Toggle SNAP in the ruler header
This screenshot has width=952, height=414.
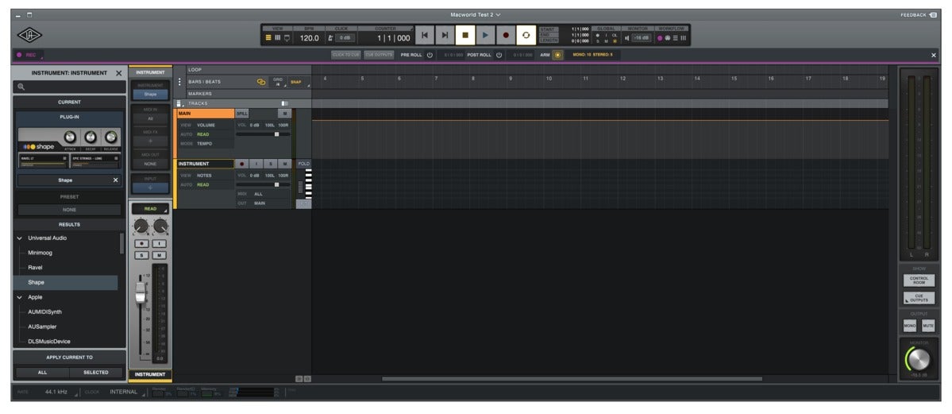coord(296,82)
